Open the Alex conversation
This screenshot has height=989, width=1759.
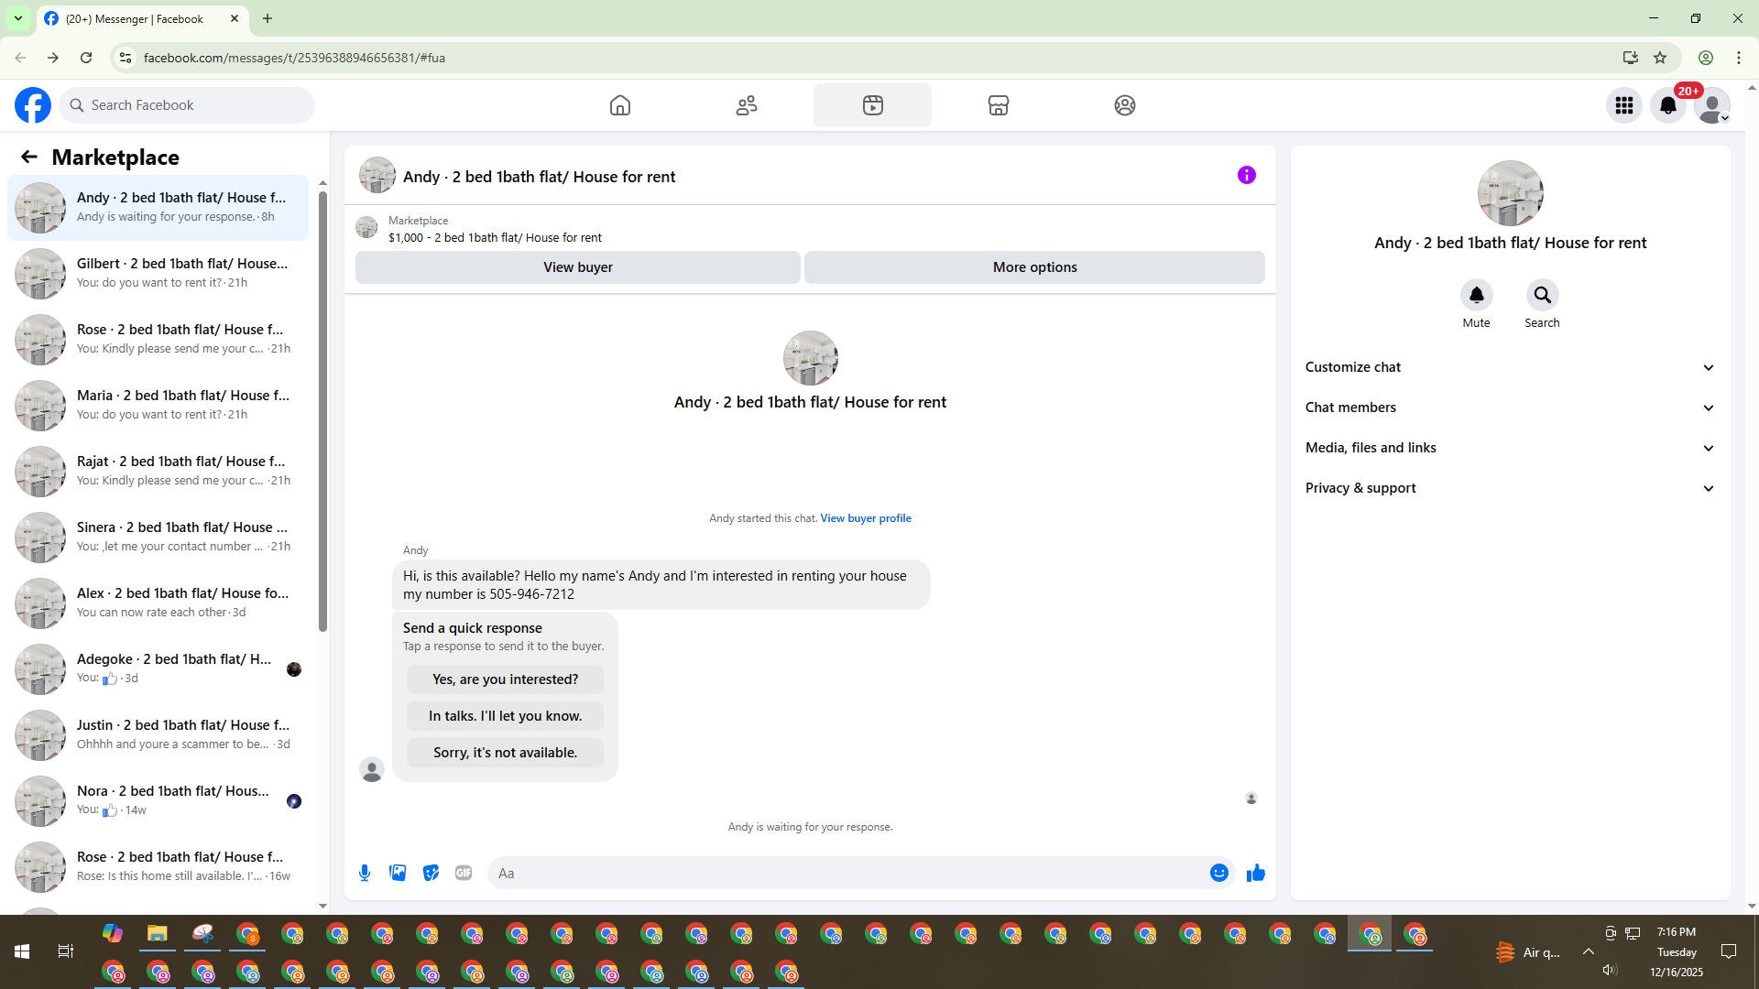click(158, 603)
